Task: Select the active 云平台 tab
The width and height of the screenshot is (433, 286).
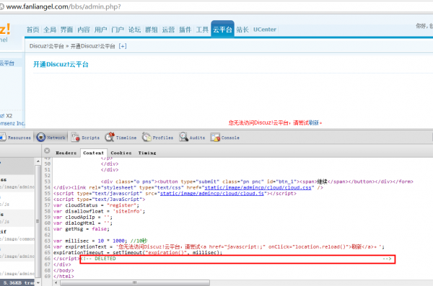Action: coord(222,29)
